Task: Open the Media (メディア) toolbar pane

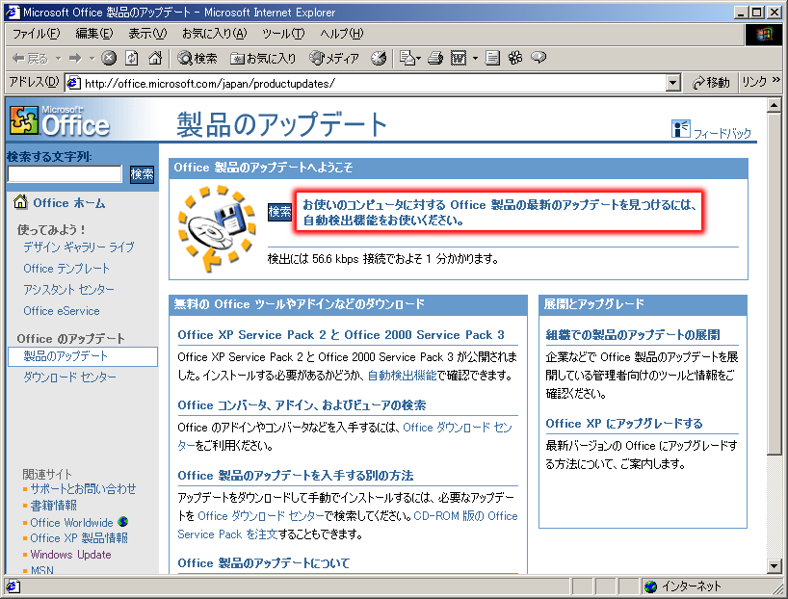Action: (x=334, y=59)
